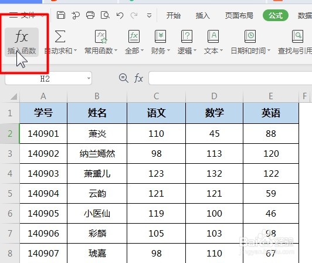
Task: Open Financial functions (财务) icon
Action: 160,36
